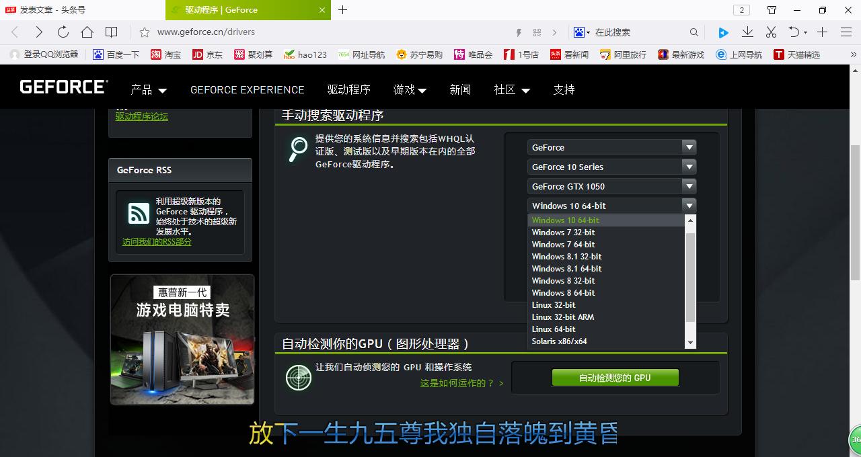Open GEFORCE EXPERIENCE menu item
The image size is (861, 457).
(x=247, y=90)
